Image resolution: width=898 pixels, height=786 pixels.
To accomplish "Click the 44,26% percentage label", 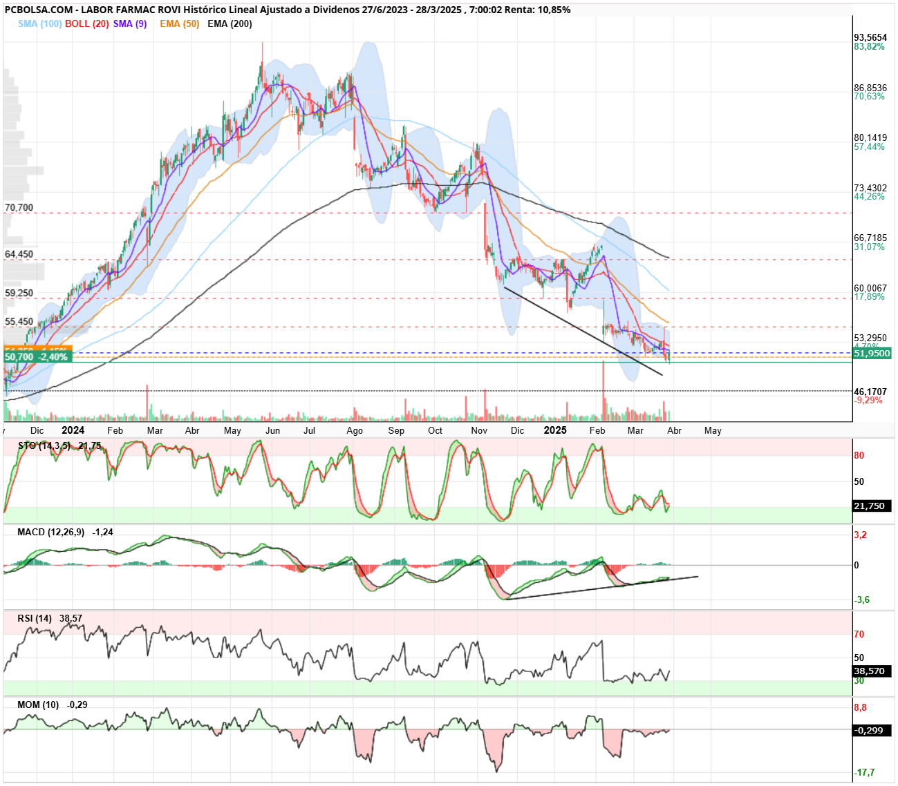I will click(x=869, y=197).
